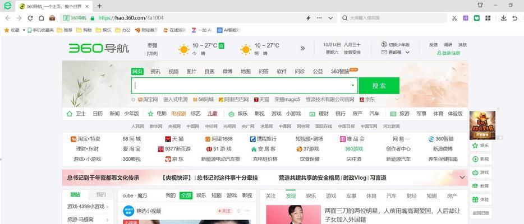Image resolution: width=524 pixels, height=224 pixels.
Task: Switch city with [切换] link
Action: pos(152,53)
